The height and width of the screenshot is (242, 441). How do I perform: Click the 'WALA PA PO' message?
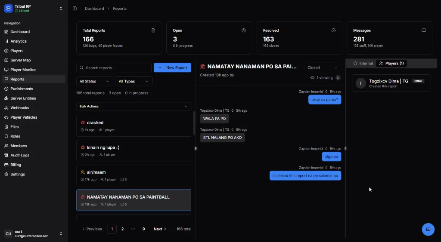(214, 119)
